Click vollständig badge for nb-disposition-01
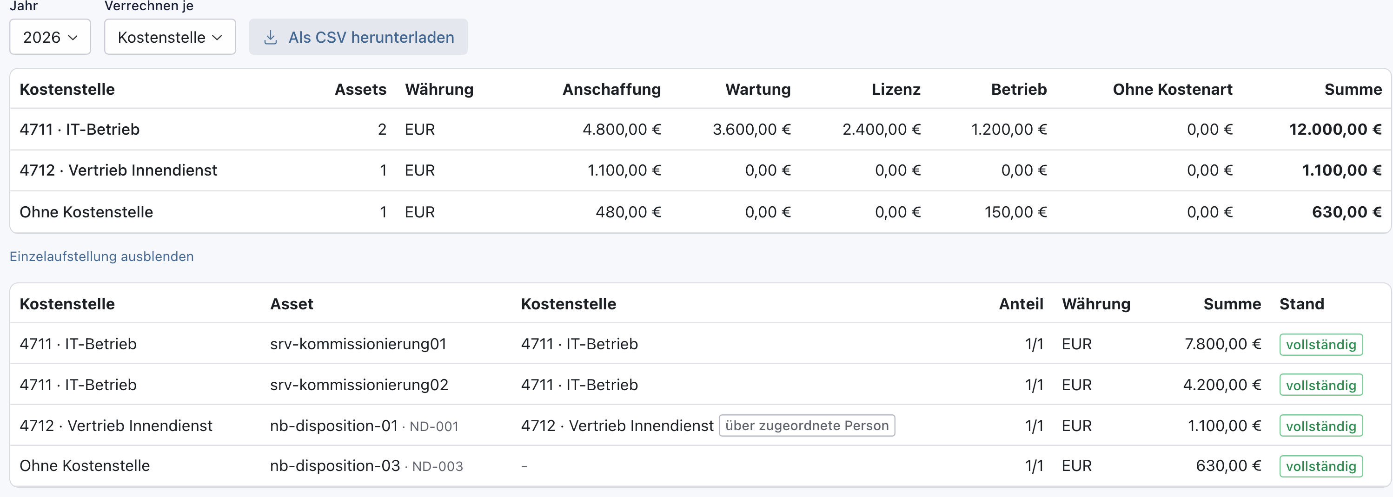This screenshot has width=1393, height=497. click(1320, 426)
